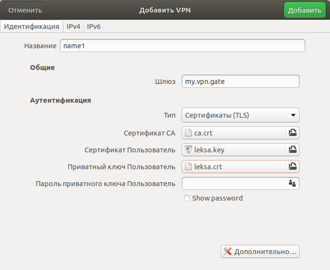Switch to the IPv4 tab

73,27
